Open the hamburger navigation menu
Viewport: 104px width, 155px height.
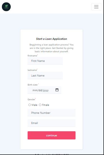[x=96, y=7]
